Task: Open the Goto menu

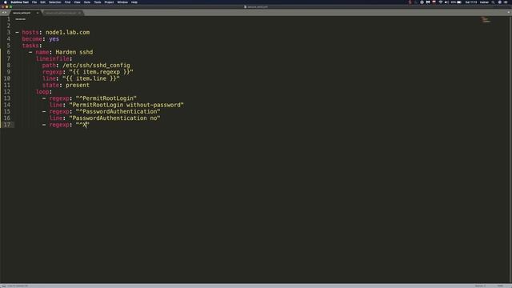Action: [x=87, y=2]
